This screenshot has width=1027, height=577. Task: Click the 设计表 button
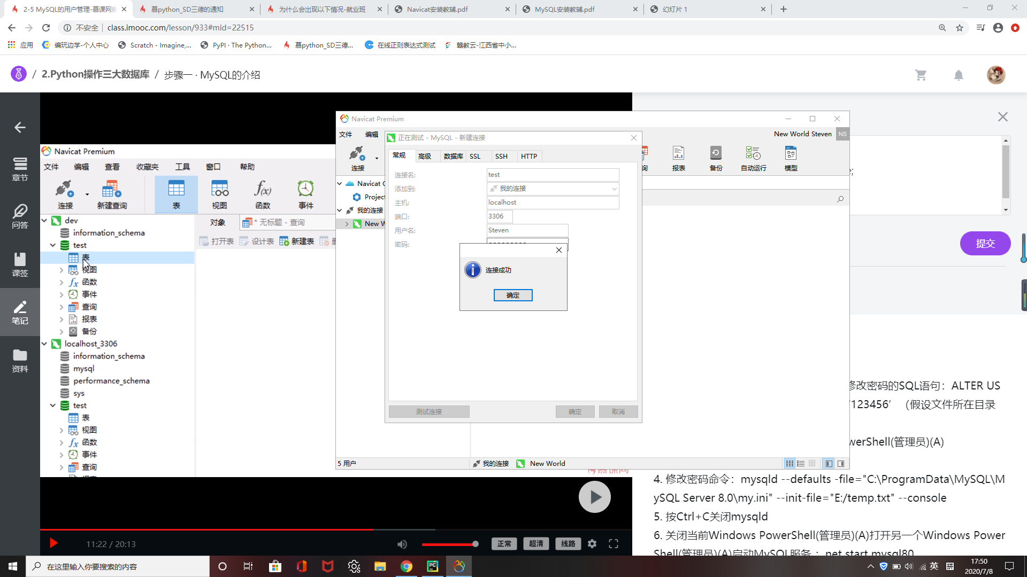[257, 241]
